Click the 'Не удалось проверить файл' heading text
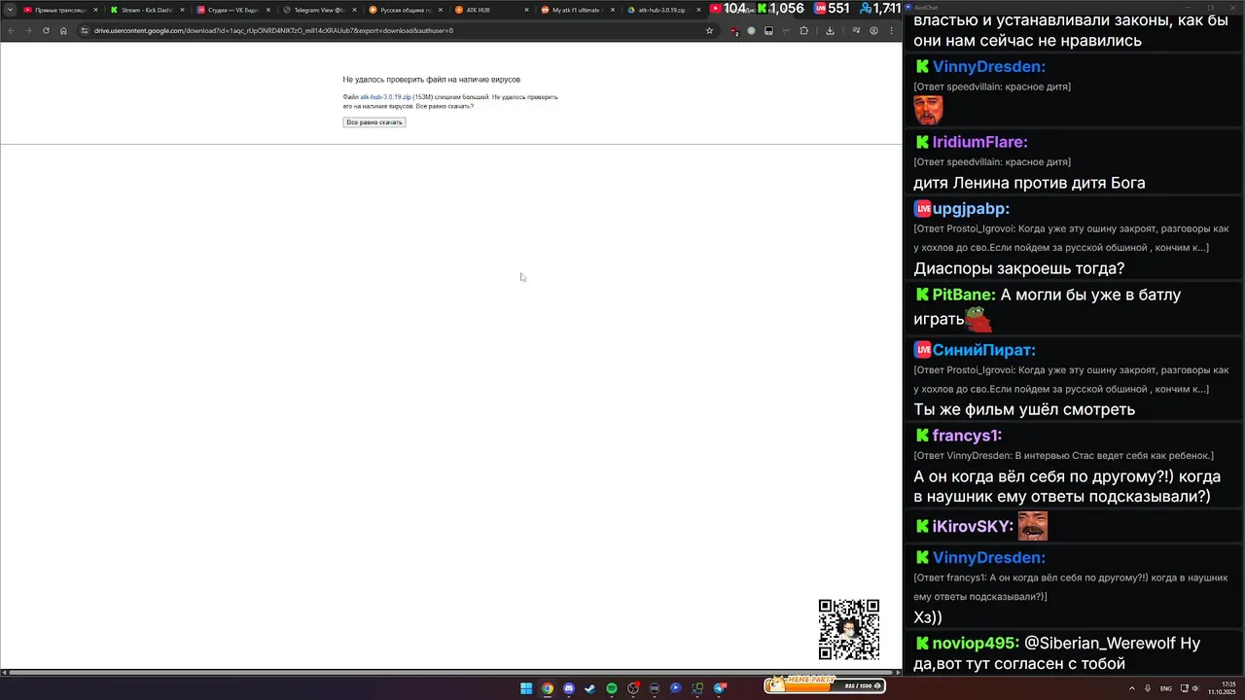Viewport: 1245px width, 700px height. [x=431, y=79]
